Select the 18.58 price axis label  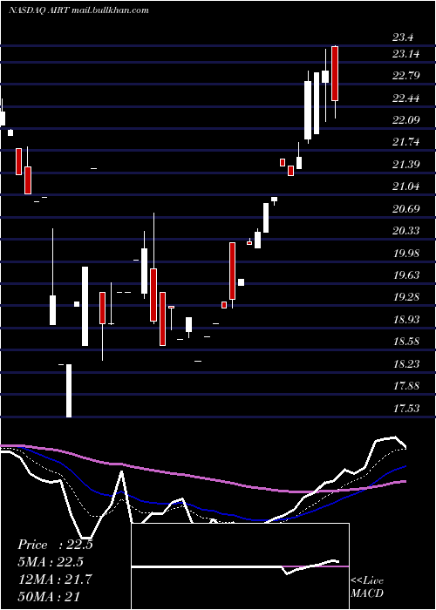406,342
